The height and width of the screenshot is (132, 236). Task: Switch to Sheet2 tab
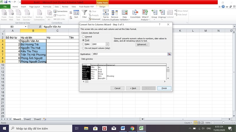tap(27, 119)
